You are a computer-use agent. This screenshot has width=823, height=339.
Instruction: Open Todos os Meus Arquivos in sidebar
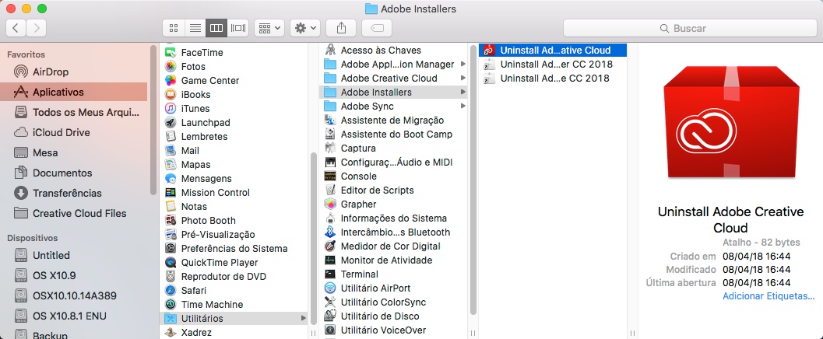click(x=73, y=112)
